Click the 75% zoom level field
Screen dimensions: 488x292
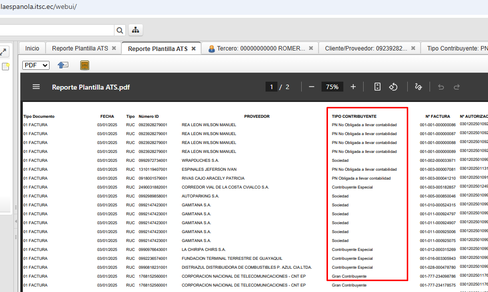pos(332,87)
